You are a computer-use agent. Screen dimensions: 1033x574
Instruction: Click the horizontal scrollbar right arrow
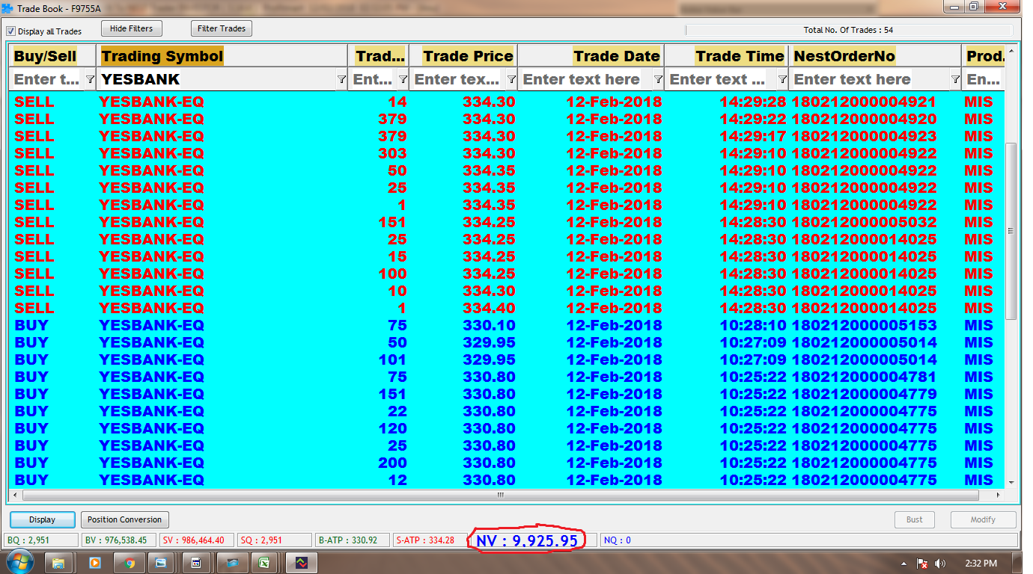point(997,495)
